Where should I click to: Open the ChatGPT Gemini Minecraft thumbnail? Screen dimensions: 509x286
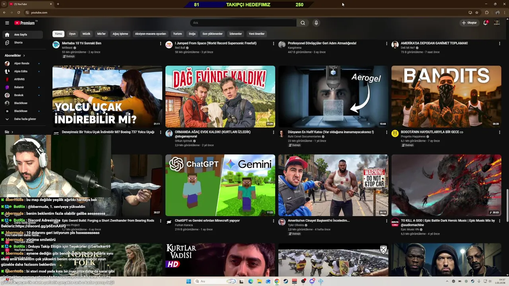pos(220,185)
